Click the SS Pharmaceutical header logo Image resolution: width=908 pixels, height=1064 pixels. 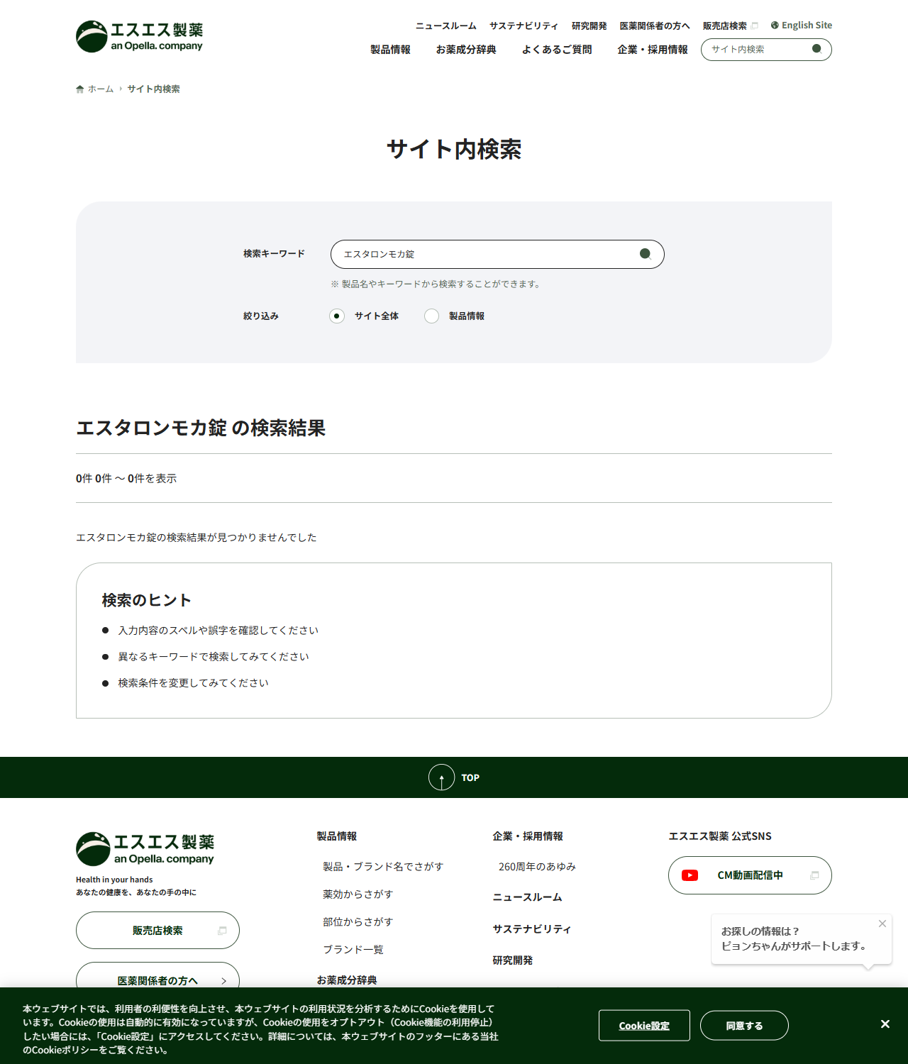point(139,36)
